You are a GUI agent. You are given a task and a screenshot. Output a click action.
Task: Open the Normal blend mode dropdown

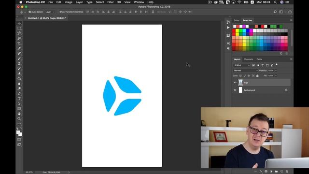(246, 71)
